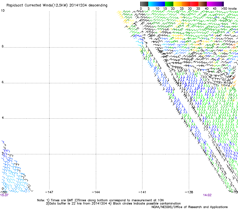Click the longitude label '-144'

(96, 192)
